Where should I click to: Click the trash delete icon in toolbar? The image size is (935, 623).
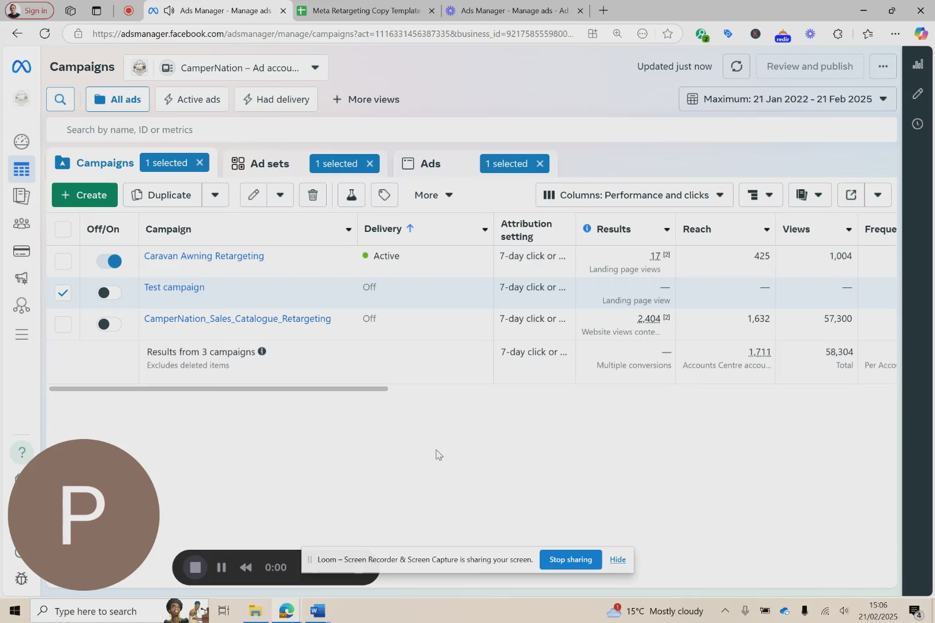[312, 195]
